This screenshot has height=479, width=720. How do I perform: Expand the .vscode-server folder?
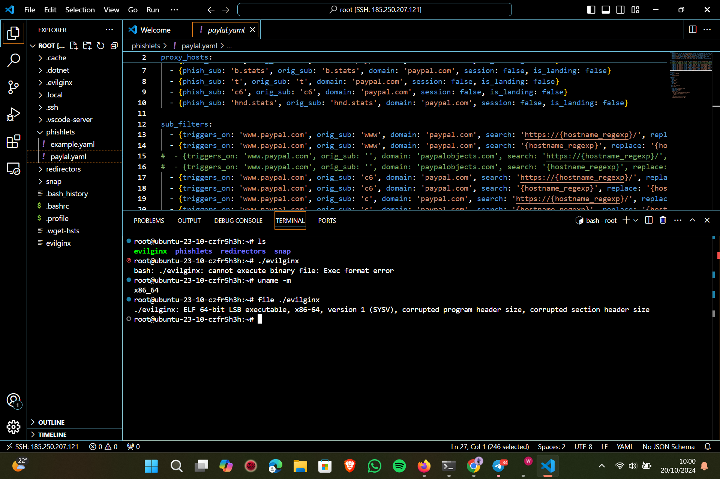[x=75, y=119]
